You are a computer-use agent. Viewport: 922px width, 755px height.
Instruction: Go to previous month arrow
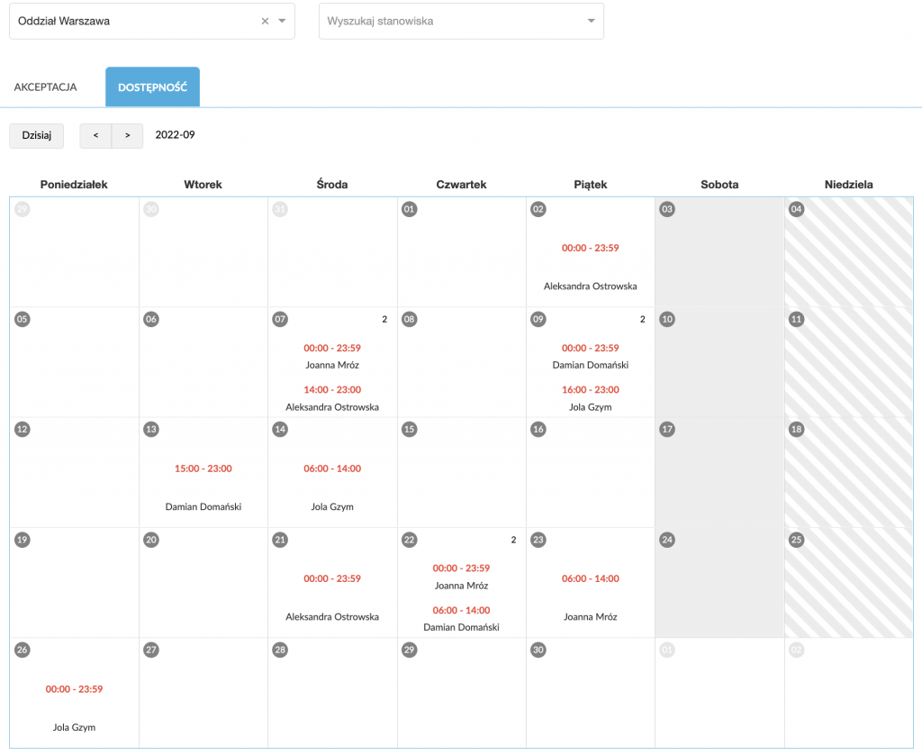pyautogui.click(x=95, y=135)
